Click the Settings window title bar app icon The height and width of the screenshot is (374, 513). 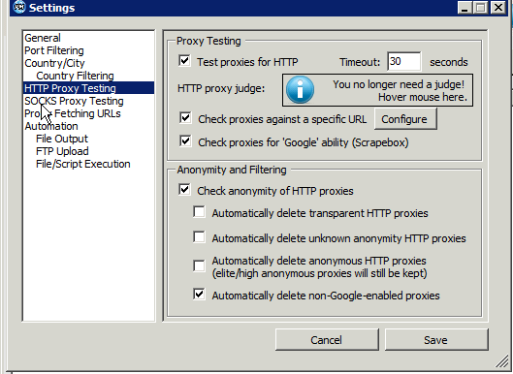[19, 8]
